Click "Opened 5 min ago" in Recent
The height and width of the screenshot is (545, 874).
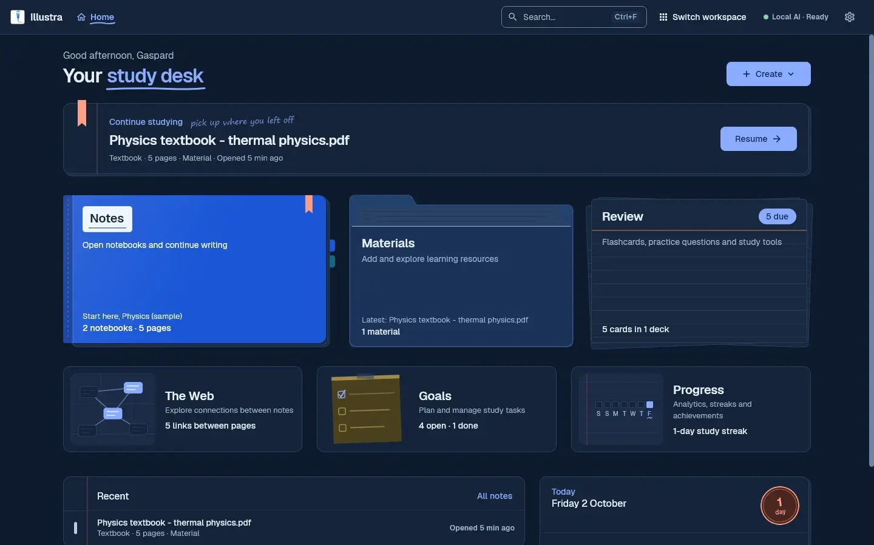pos(482,528)
